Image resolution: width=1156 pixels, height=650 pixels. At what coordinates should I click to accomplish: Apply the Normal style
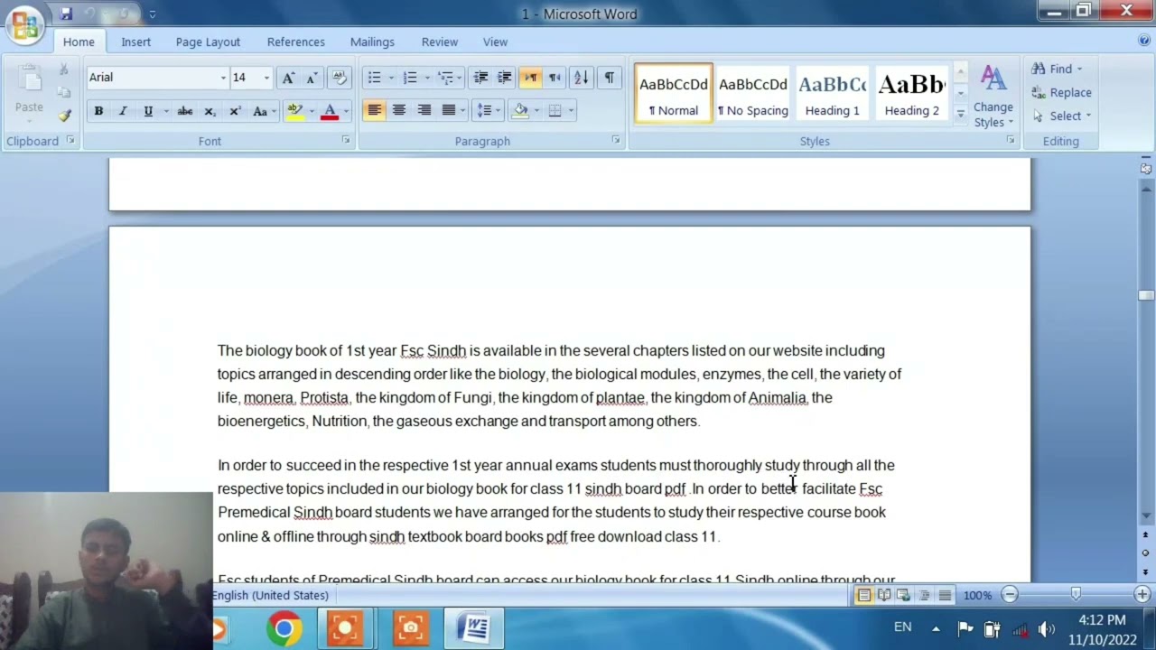674,93
